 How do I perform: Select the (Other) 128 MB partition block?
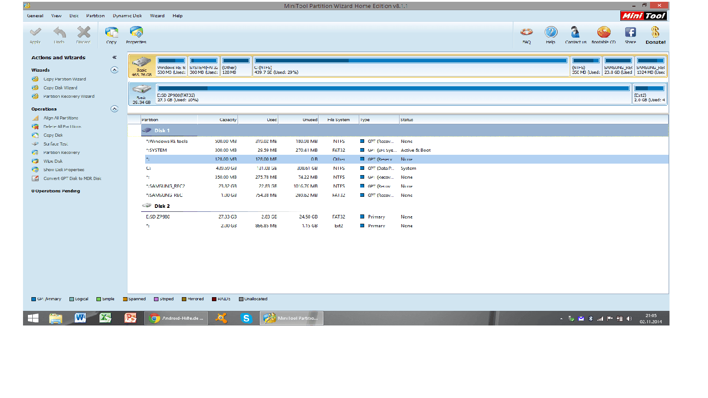(x=236, y=66)
